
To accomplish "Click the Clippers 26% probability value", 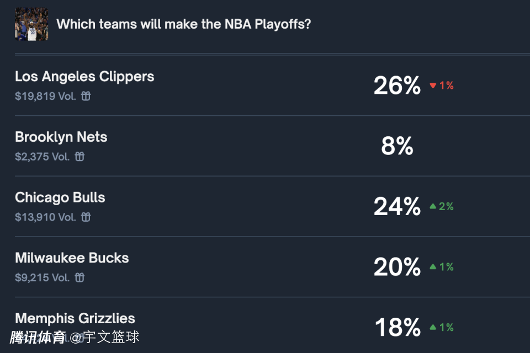I will click(397, 85).
